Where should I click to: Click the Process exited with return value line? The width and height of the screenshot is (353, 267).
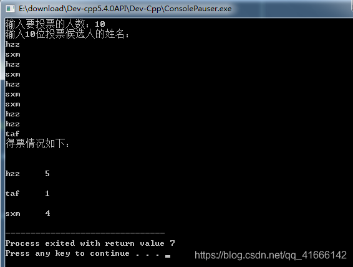[x=90, y=243]
